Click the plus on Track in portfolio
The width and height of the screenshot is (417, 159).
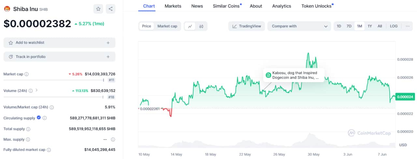coord(108,57)
